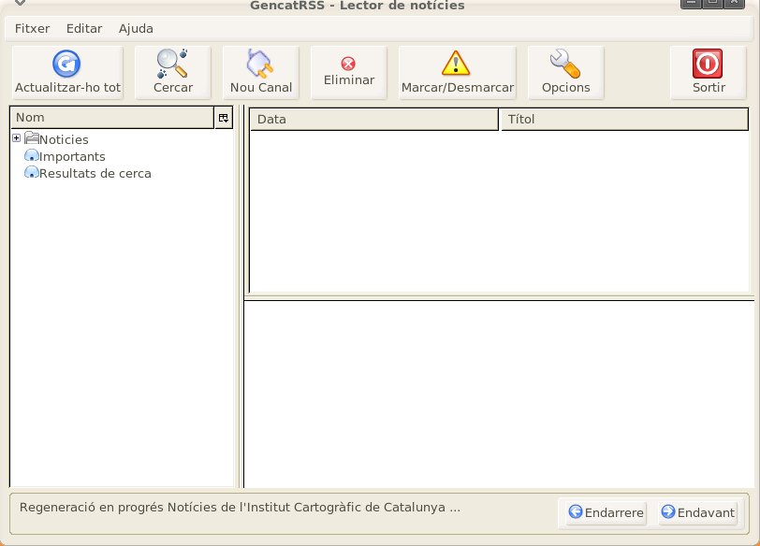Sort news by the Títol column header
This screenshot has width=760, height=546.
[x=624, y=119]
